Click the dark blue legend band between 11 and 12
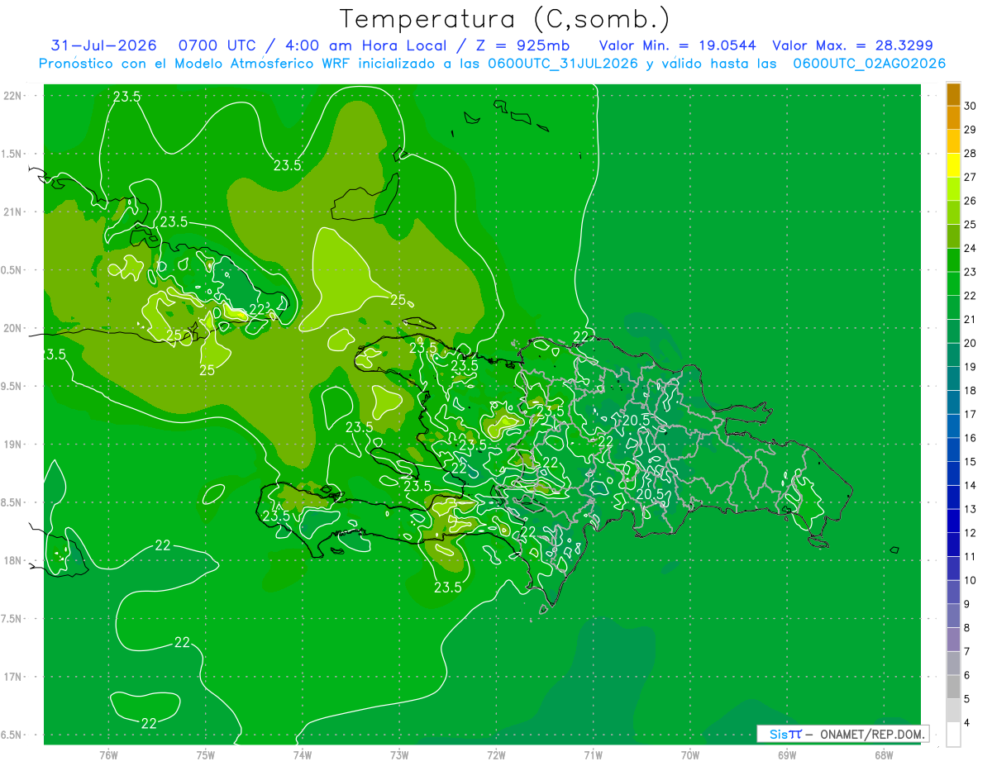Image resolution: width=992 pixels, height=766 pixels. pyautogui.click(x=953, y=545)
